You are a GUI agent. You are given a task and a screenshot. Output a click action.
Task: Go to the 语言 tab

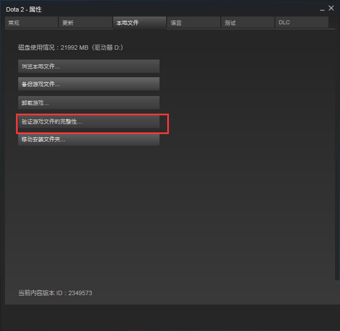194,22
